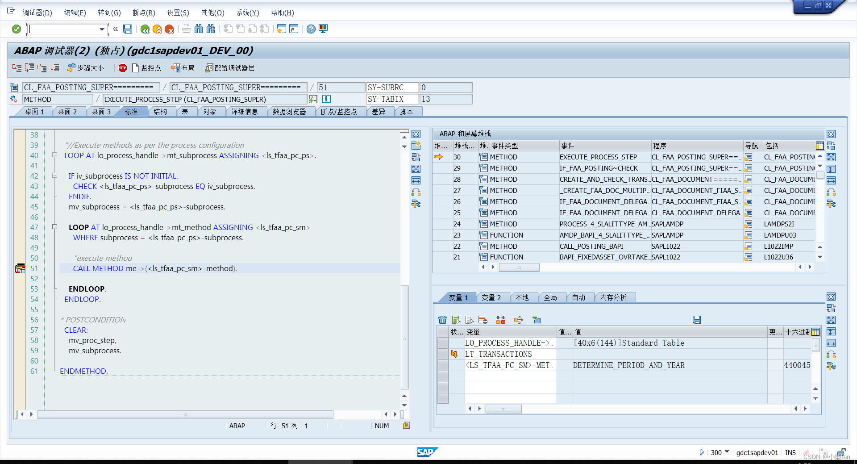This screenshot has height=464, width=857.
Task: Toggle the breakpoint at code line 51
Action: point(20,268)
